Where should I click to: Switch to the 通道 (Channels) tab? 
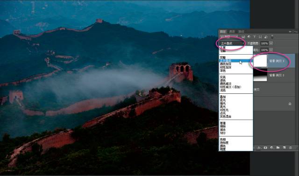pyautogui.click(x=232, y=32)
